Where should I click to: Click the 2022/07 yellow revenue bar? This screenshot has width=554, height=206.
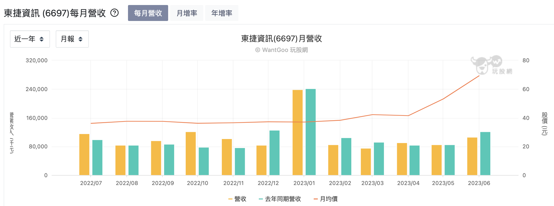(84, 155)
